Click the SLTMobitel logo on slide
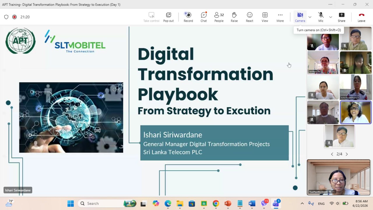The width and height of the screenshot is (373, 210). 75,41
